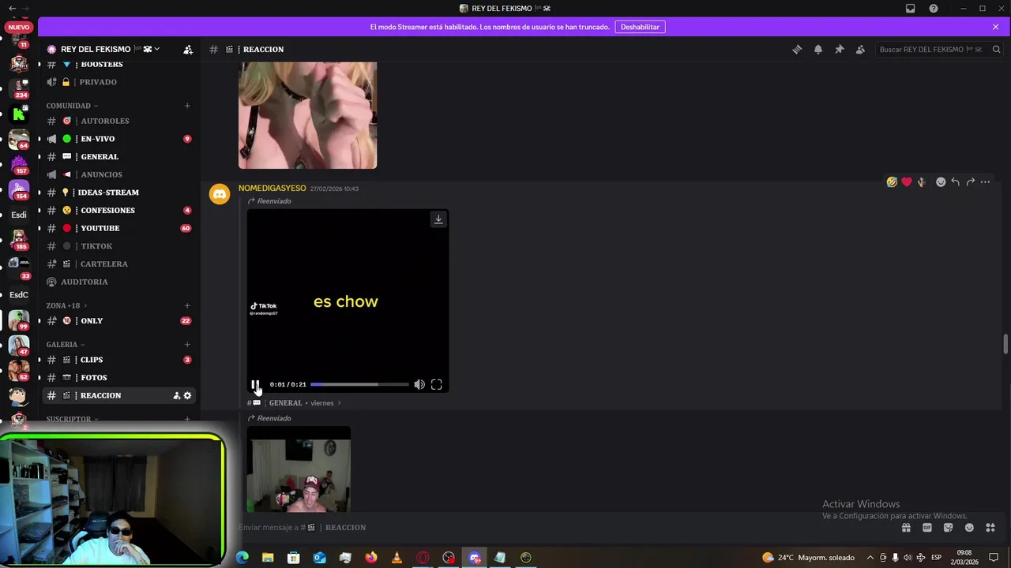Create invite for REACCION channel

pyautogui.click(x=176, y=395)
